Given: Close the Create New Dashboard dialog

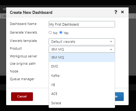Looking at the screenshot, I should [122, 12].
